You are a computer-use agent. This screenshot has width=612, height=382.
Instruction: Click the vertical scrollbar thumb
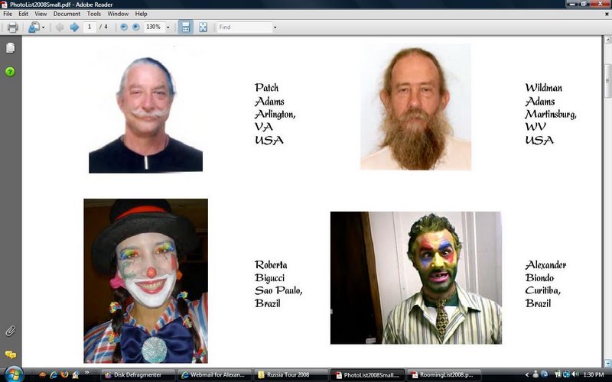tap(607, 81)
